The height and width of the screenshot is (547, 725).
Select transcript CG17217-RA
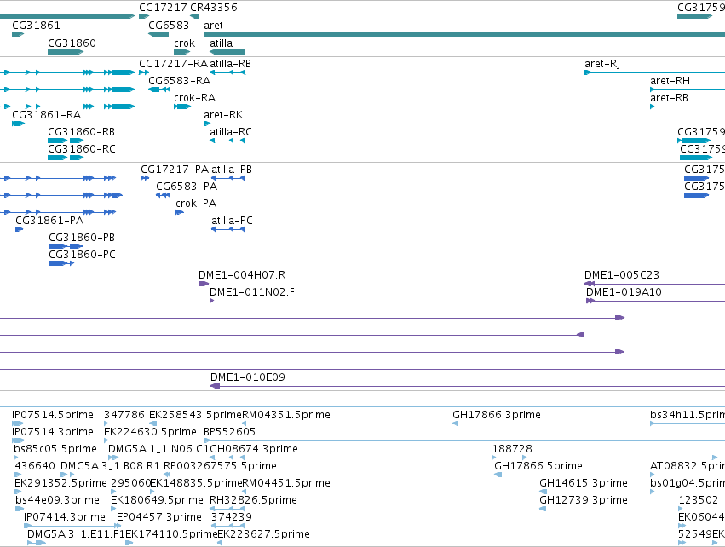point(174,64)
